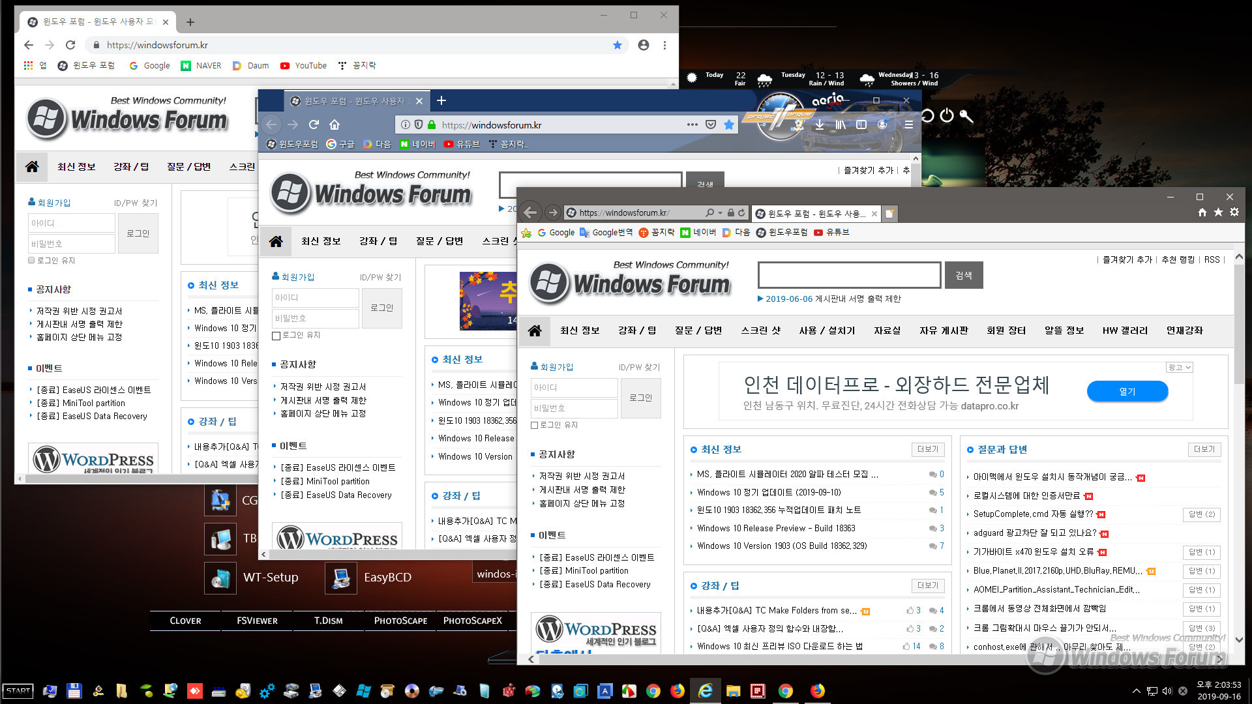Click the IE vertical scrollbar thumb

(x=1239, y=323)
